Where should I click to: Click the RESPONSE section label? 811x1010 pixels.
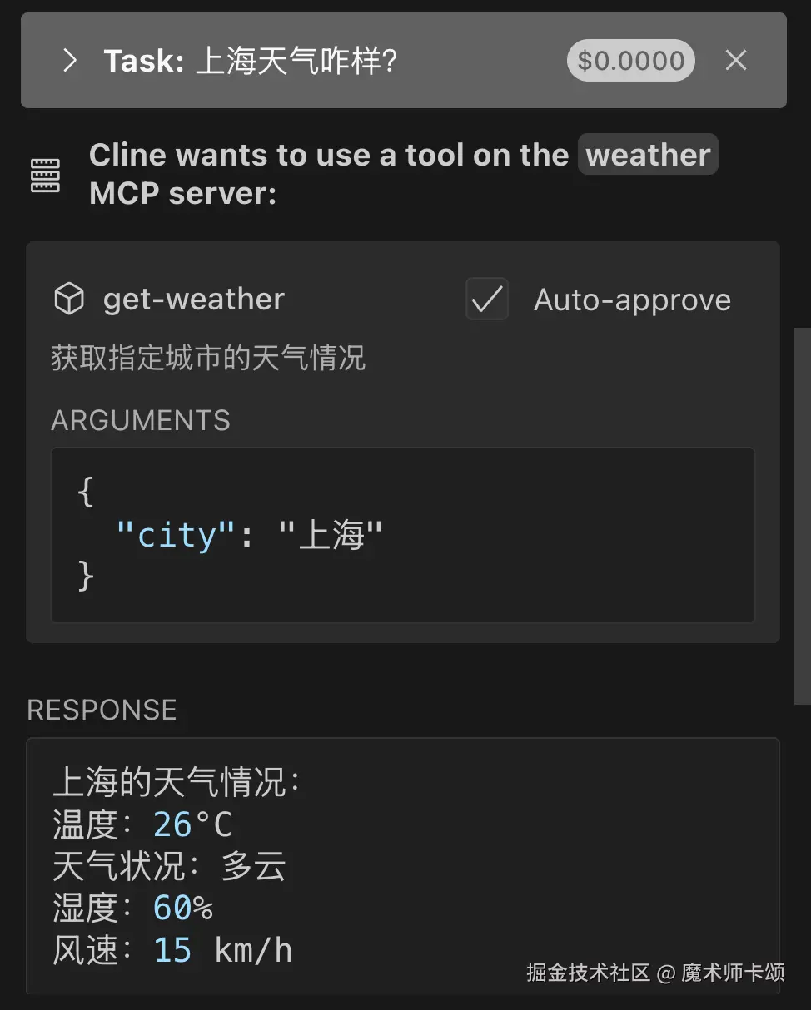pos(102,710)
